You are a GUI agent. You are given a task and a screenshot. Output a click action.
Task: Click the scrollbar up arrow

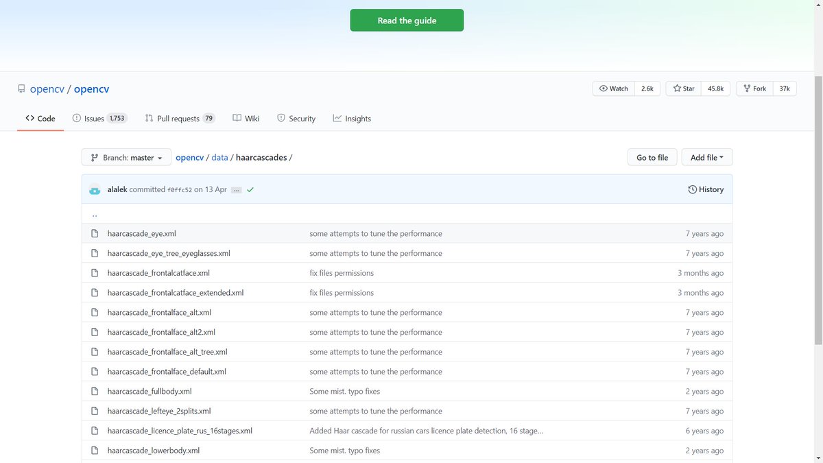(818, 5)
